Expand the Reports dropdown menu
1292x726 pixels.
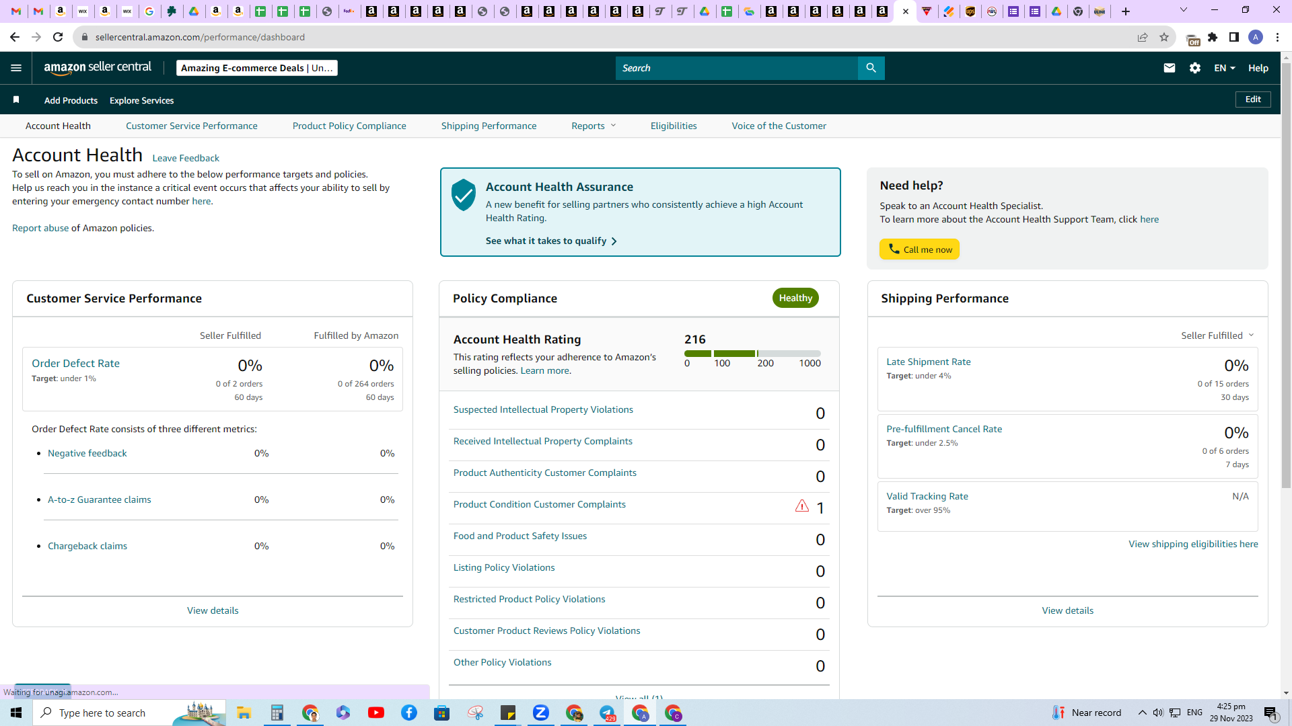[x=594, y=126]
